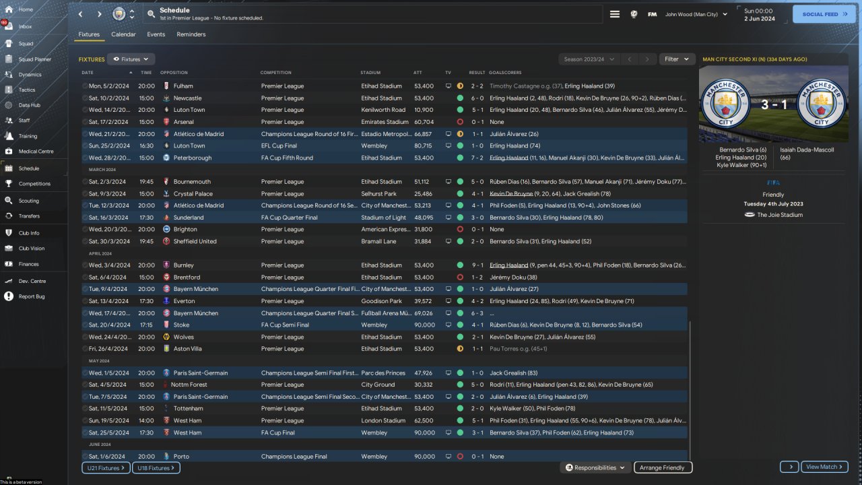Open the hamburger menu icon in the top bar
Viewport: 862px width, 485px height.
[x=615, y=14]
